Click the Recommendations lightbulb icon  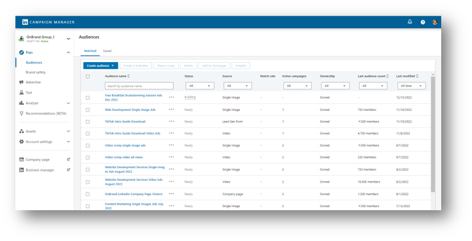[x=21, y=114]
